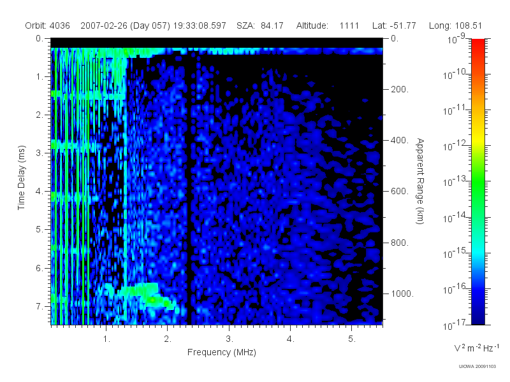The image size is (510, 382).
Task: Click the '200.' apparent range tick label
Action: click(400, 89)
